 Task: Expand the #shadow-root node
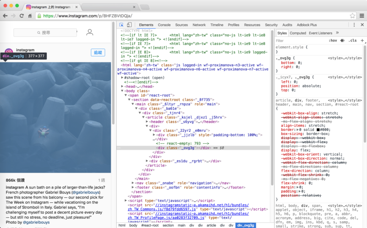[x=122, y=77]
